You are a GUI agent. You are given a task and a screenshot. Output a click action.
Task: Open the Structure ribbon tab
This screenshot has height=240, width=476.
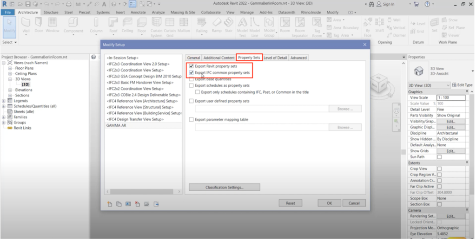point(51,13)
